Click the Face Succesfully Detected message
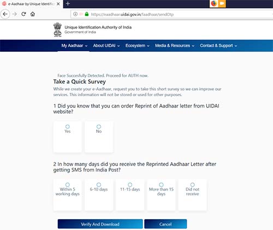Viewport: 273px width, 230px height. pyautogui.click(x=103, y=75)
